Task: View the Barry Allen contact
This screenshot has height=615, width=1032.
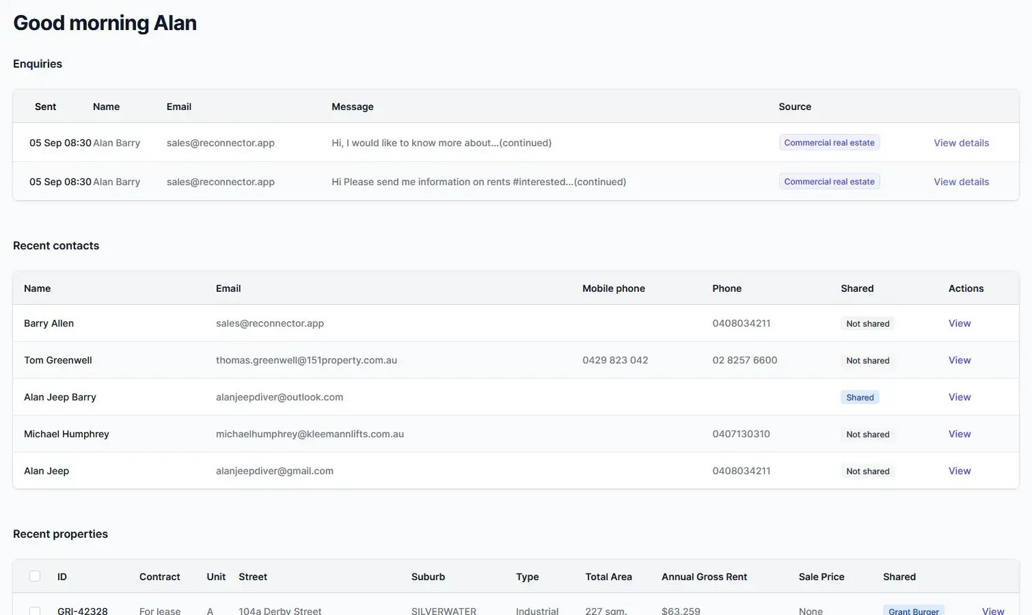Action: click(959, 323)
